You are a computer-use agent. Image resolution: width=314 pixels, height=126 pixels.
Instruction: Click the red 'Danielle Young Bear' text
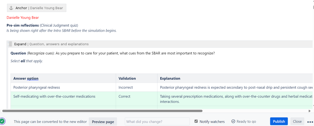click(23, 18)
